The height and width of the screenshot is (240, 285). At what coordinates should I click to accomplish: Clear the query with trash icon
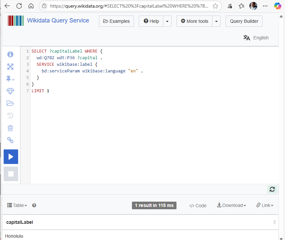pos(10,128)
